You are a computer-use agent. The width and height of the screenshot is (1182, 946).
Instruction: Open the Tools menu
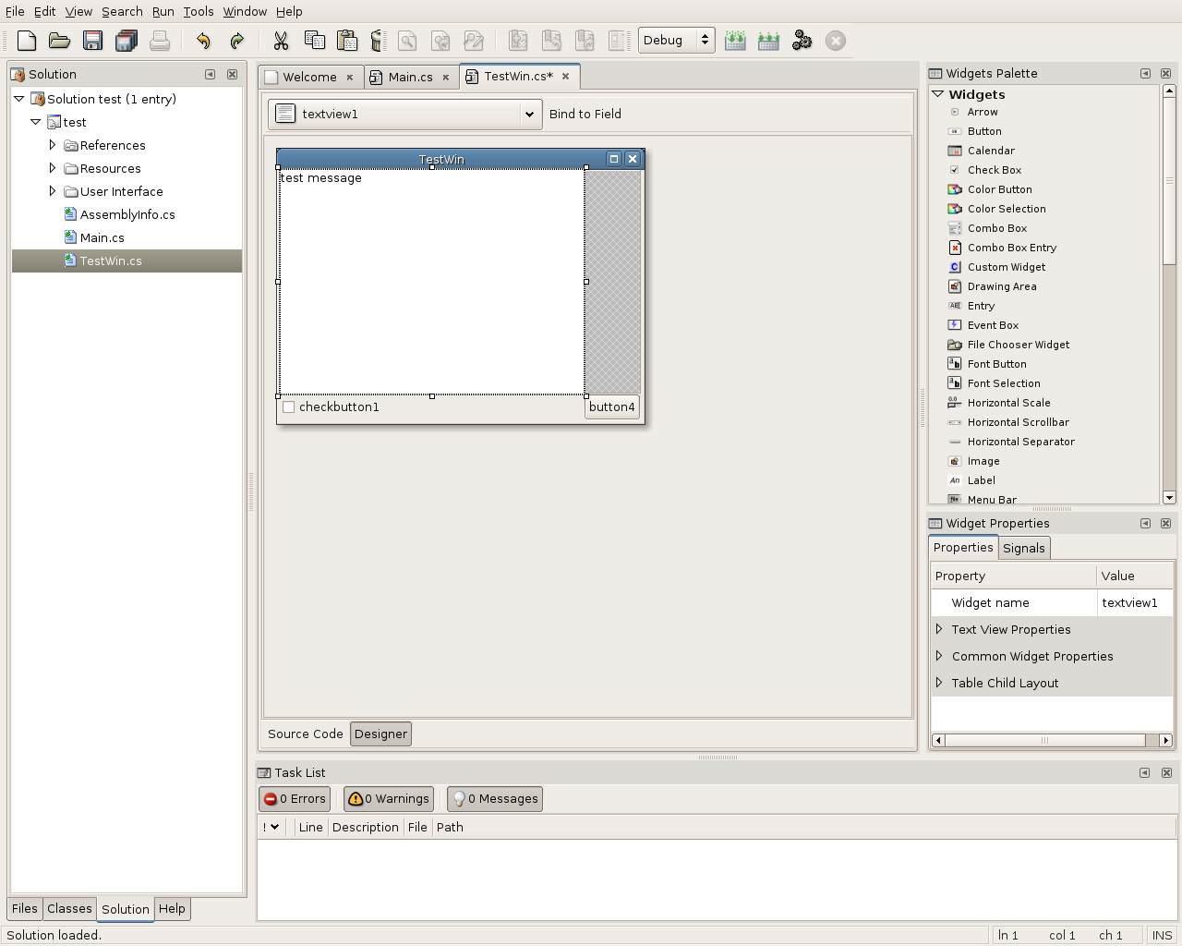coord(198,11)
